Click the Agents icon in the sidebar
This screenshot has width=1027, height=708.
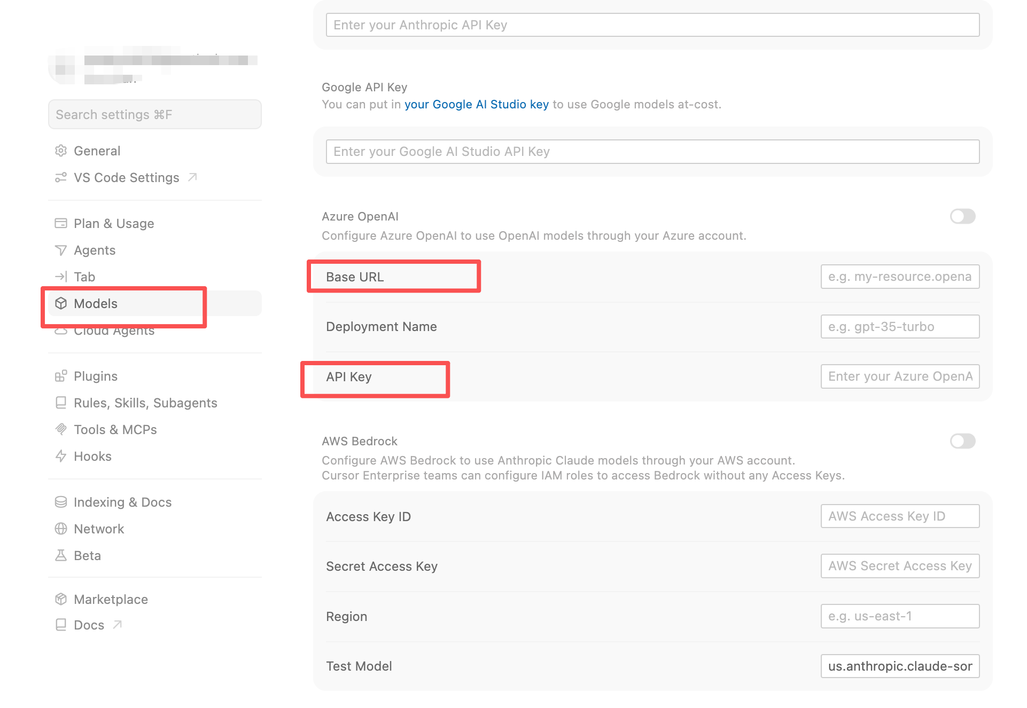pos(61,250)
